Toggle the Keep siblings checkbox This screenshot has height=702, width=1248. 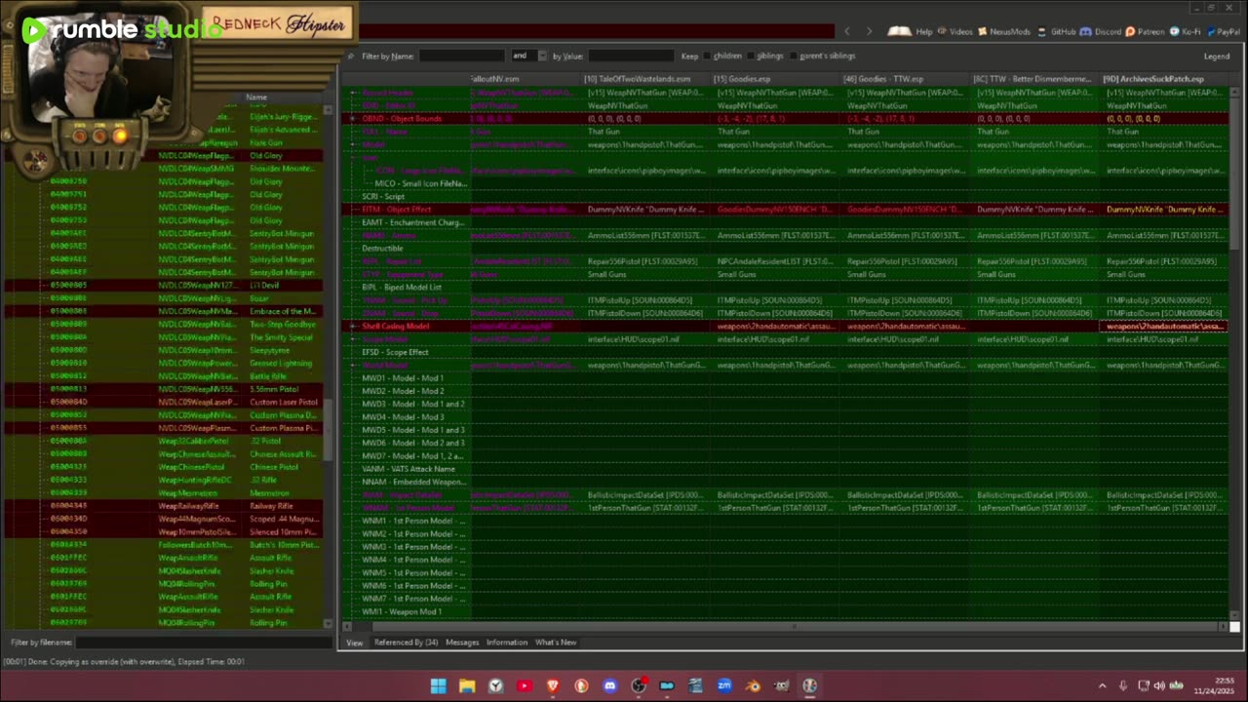point(751,57)
